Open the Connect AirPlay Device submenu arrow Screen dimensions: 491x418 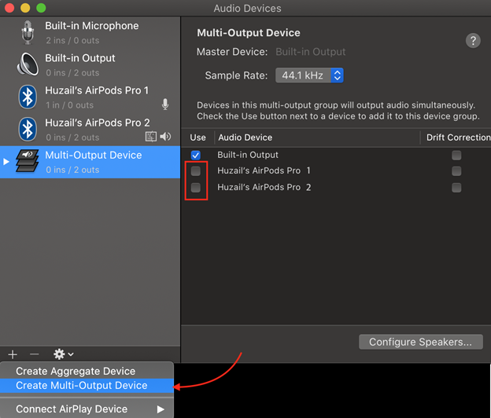tap(161, 409)
